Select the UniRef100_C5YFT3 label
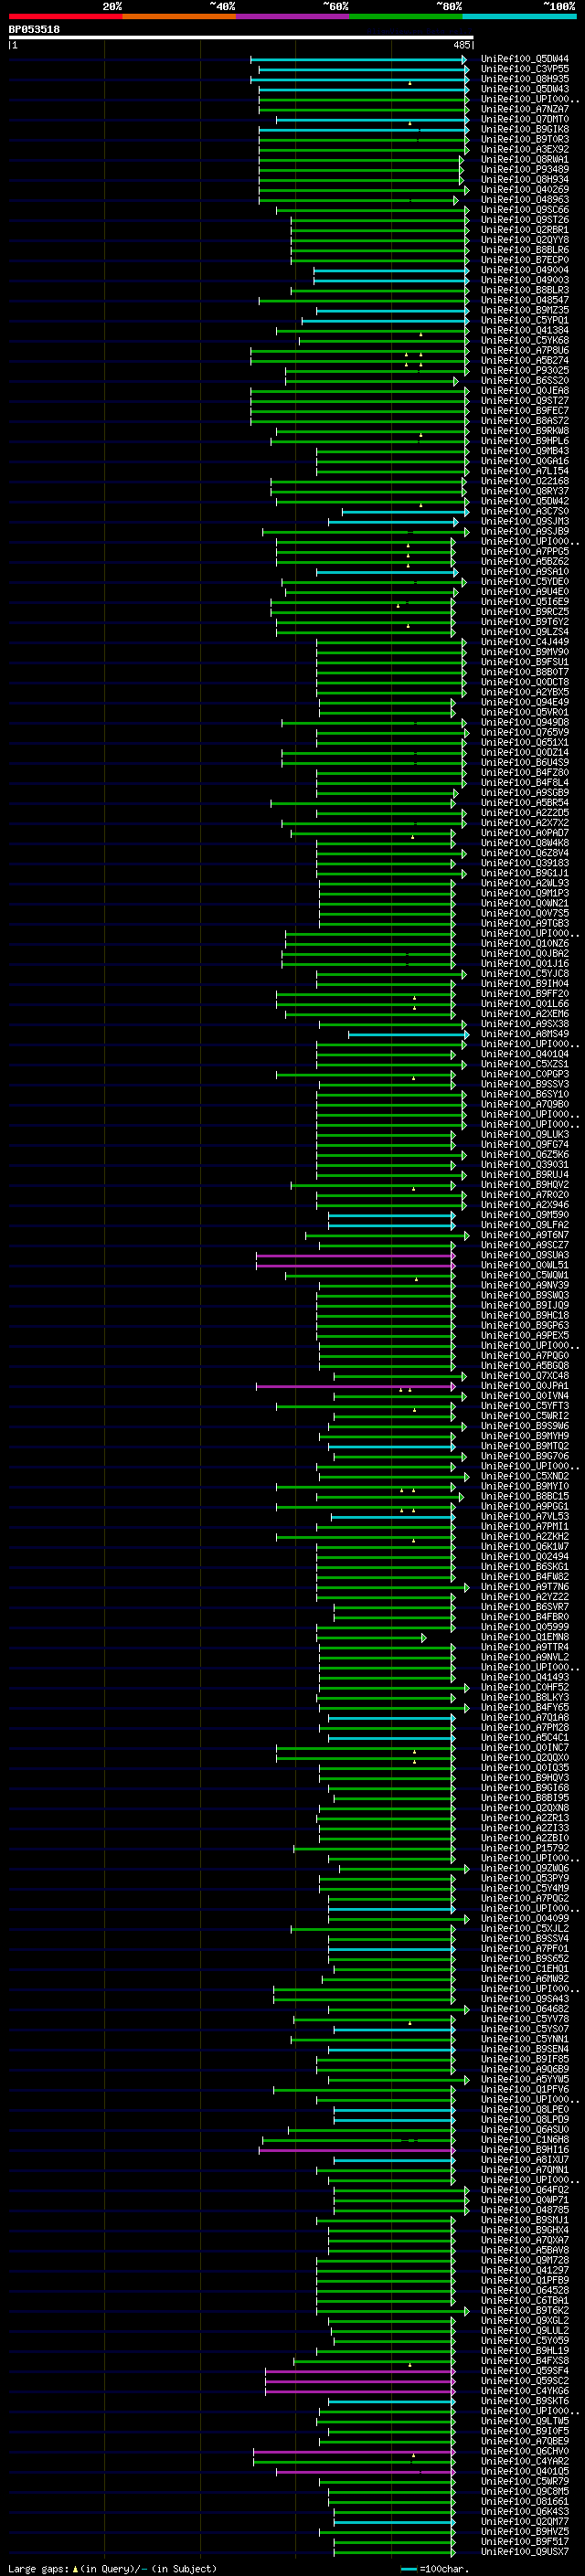This screenshot has width=585, height=2576. 524,1405
